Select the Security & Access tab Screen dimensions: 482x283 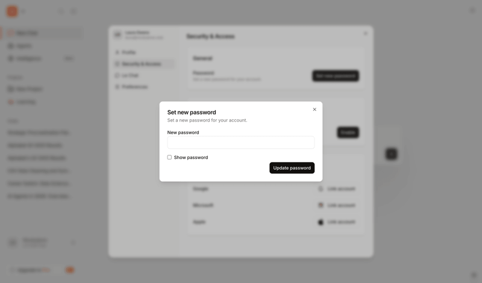[142, 64]
